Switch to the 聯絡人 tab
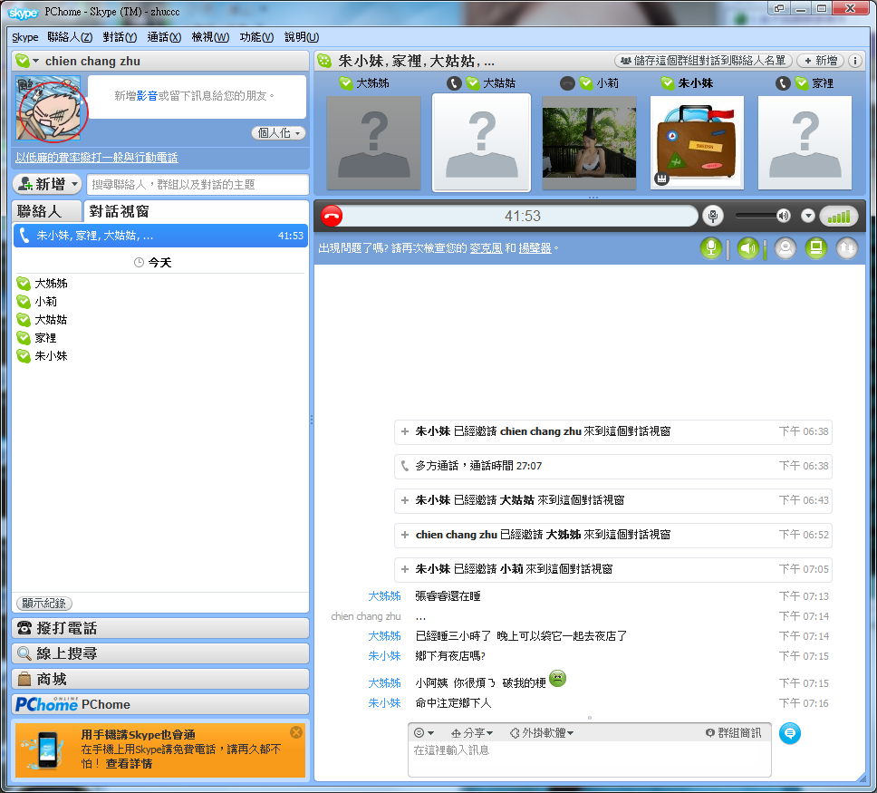 [x=46, y=211]
